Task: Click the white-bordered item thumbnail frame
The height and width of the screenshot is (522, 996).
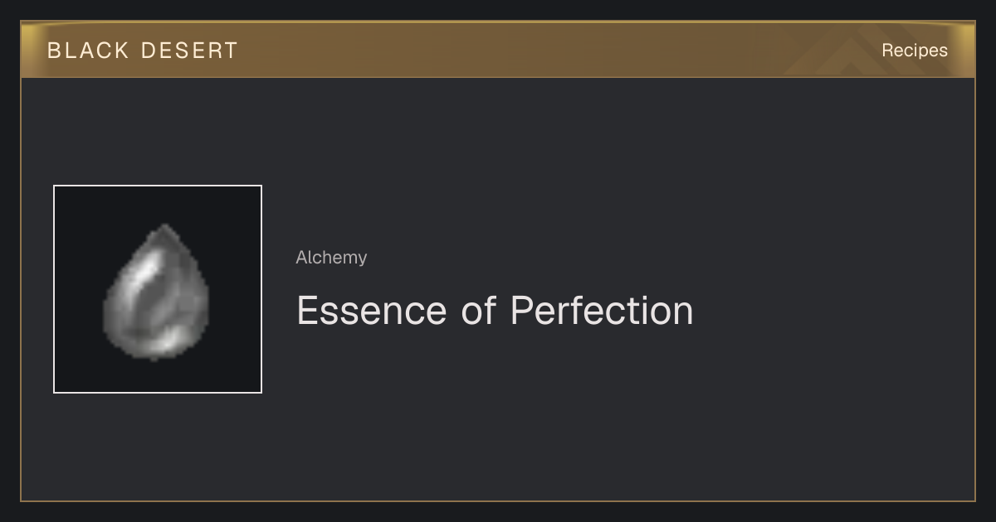Action: [x=158, y=289]
